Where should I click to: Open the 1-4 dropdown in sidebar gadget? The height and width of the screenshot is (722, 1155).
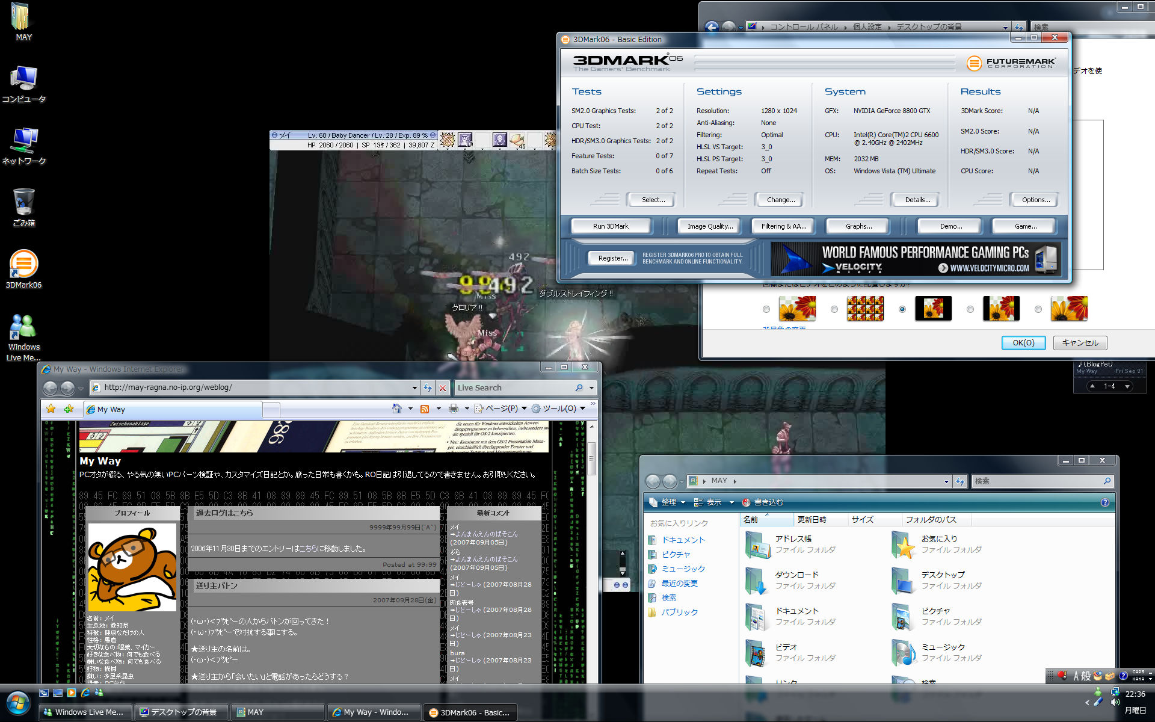coord(1127,386)
